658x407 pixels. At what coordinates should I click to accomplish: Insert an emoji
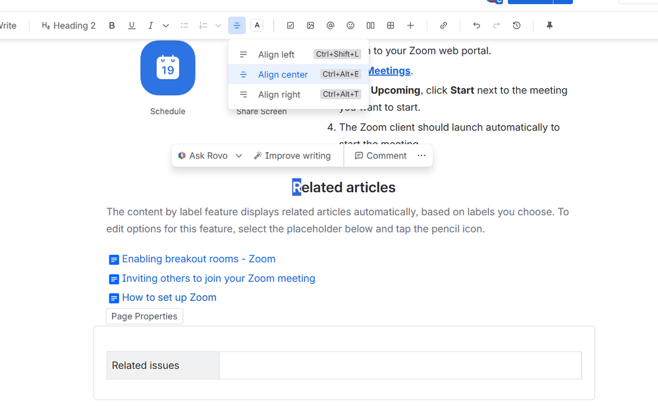pyautogui.click(x=350, y=25)
